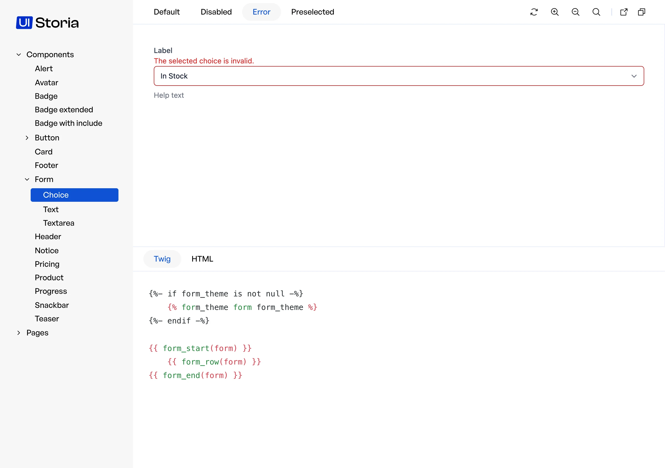
Task: Expand the Pages section
Action: pyautogui.click(x=19, y=333)
